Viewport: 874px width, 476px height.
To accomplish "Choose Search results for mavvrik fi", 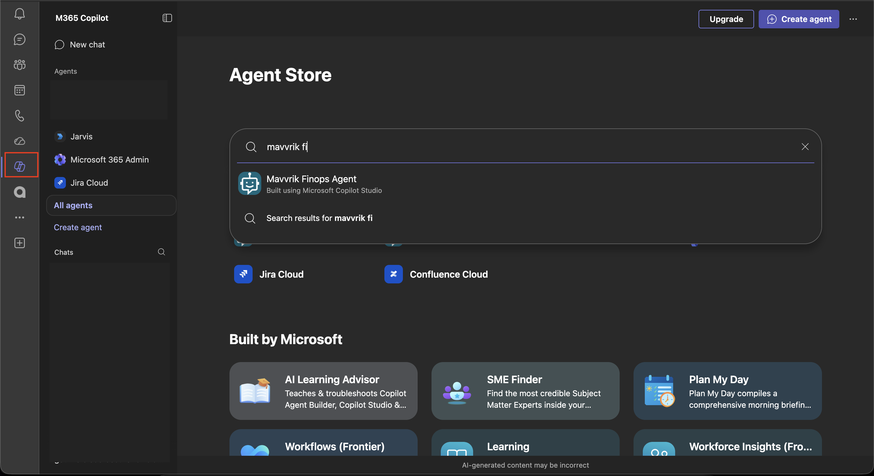I will (525, 218).
